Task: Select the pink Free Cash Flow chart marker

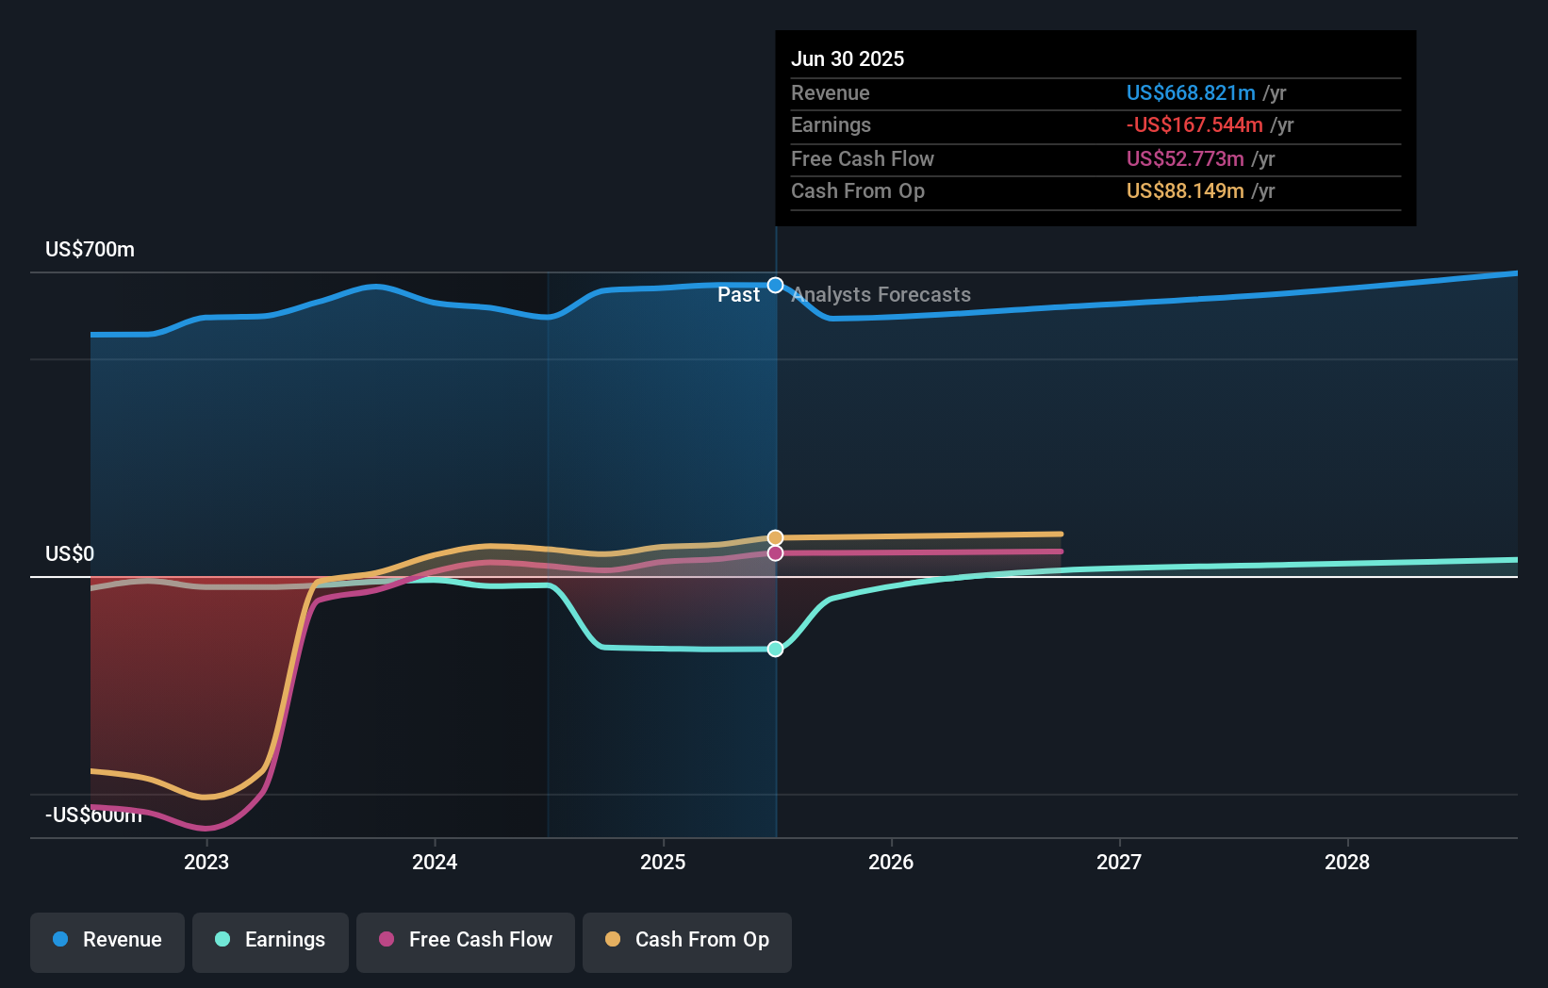Action: coord(775,552)
